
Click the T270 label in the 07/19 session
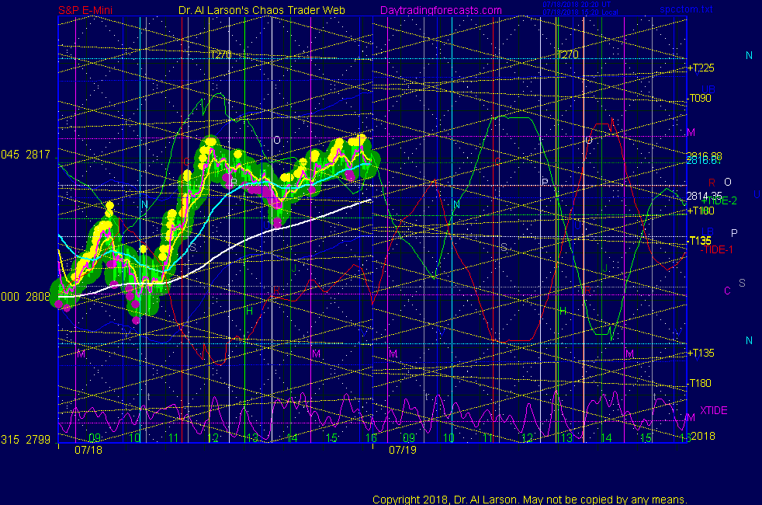tap(567, 54)
